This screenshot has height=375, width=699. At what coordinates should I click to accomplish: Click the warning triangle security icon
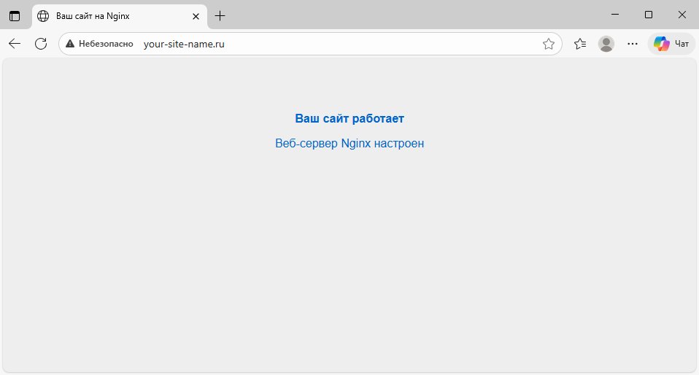(x=70, y=44)
